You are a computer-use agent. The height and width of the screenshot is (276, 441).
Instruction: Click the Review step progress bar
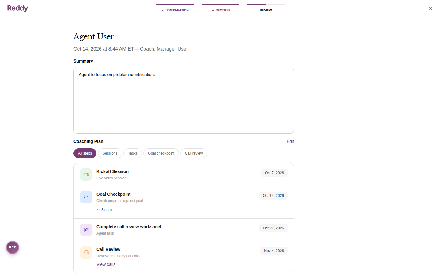coord(266,5)
